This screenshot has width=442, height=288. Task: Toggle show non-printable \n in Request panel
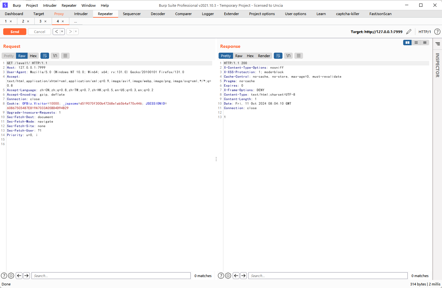coord(55,56)
